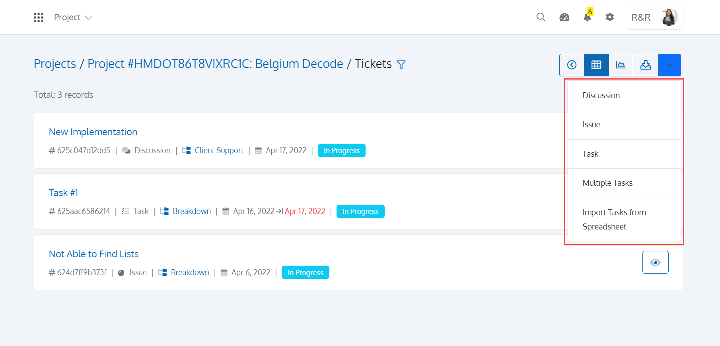Open the apps grid launcher icon
Image resolution: width=720 pixels, height=346 pixels.
pos(39,17)
